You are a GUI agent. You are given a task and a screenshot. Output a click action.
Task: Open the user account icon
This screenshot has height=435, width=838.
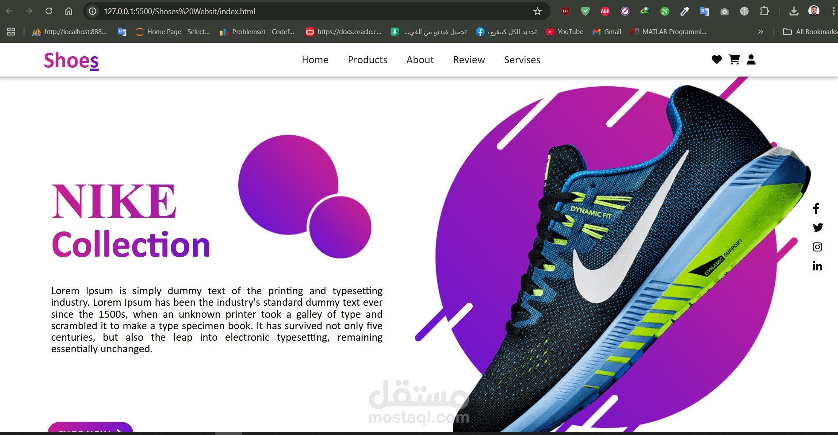[751, 59]
